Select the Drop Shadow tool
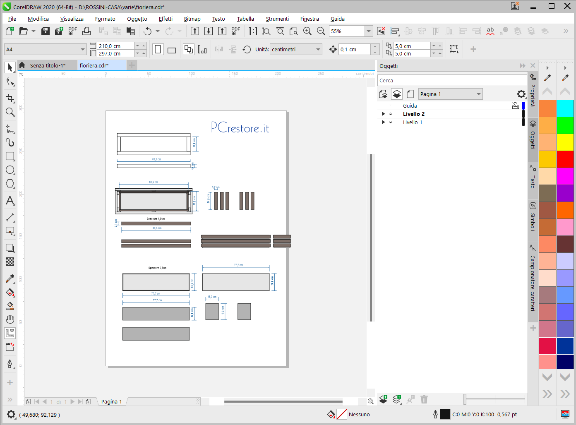The width and height of the screenshot is (576, 425). (10, 248)
